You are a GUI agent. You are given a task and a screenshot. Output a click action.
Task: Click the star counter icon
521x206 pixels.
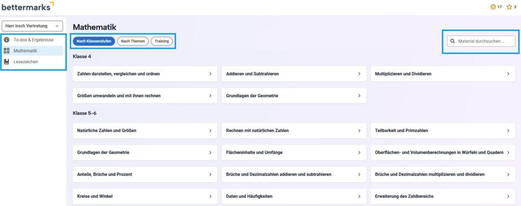coord(509,7)
